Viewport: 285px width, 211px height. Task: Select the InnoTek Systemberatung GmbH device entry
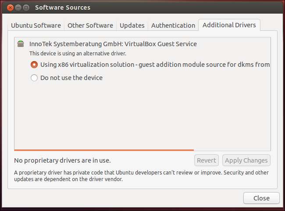tap(113, 44)
